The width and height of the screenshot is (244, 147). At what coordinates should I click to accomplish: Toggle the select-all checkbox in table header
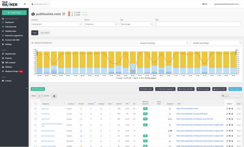coord(36,104)
